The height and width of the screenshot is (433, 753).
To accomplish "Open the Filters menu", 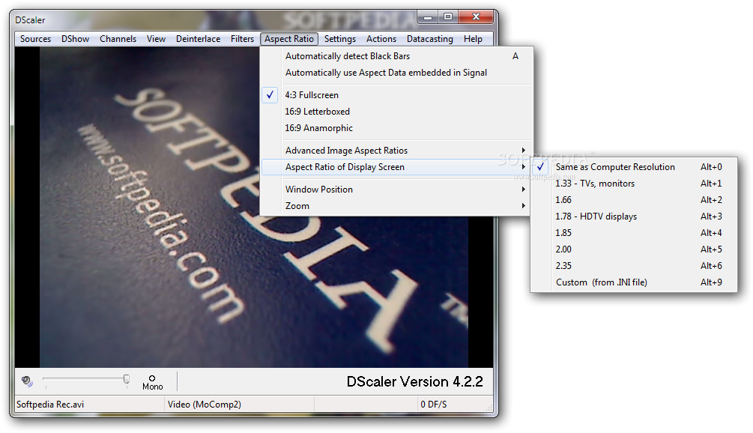I will (243, 39).
